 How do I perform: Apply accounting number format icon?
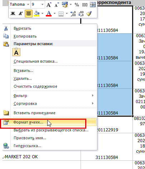pyautogui.click(x=65, y=5)
